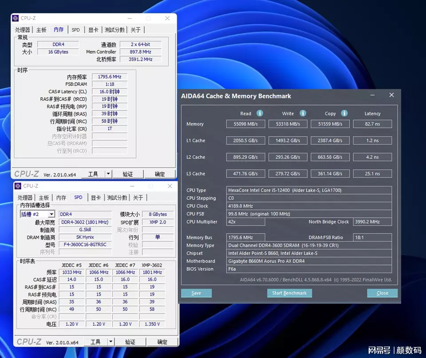Screen dimensions: 426x358
Task: Click the Close button in AIDA64
Action: click(382, 293)
